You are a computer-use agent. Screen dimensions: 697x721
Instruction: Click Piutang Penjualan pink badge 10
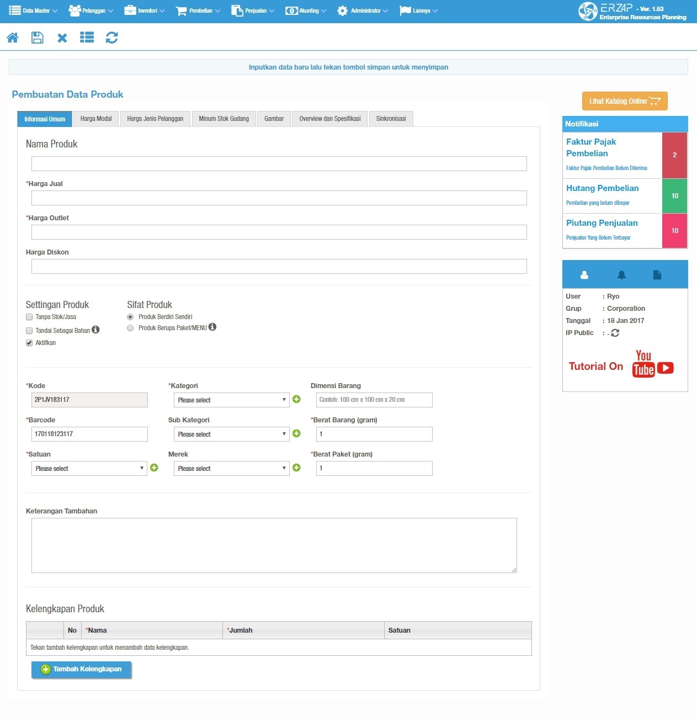674,231
